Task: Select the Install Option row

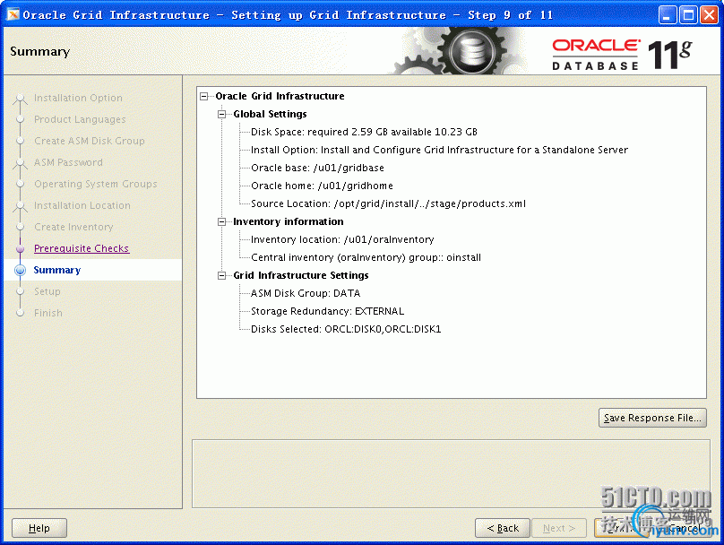Action: coord(439,150)
